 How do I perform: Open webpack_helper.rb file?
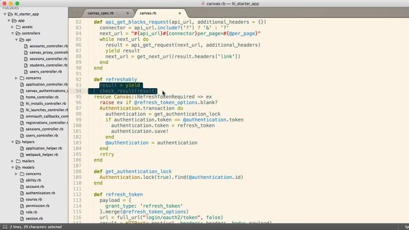point(42,155)
